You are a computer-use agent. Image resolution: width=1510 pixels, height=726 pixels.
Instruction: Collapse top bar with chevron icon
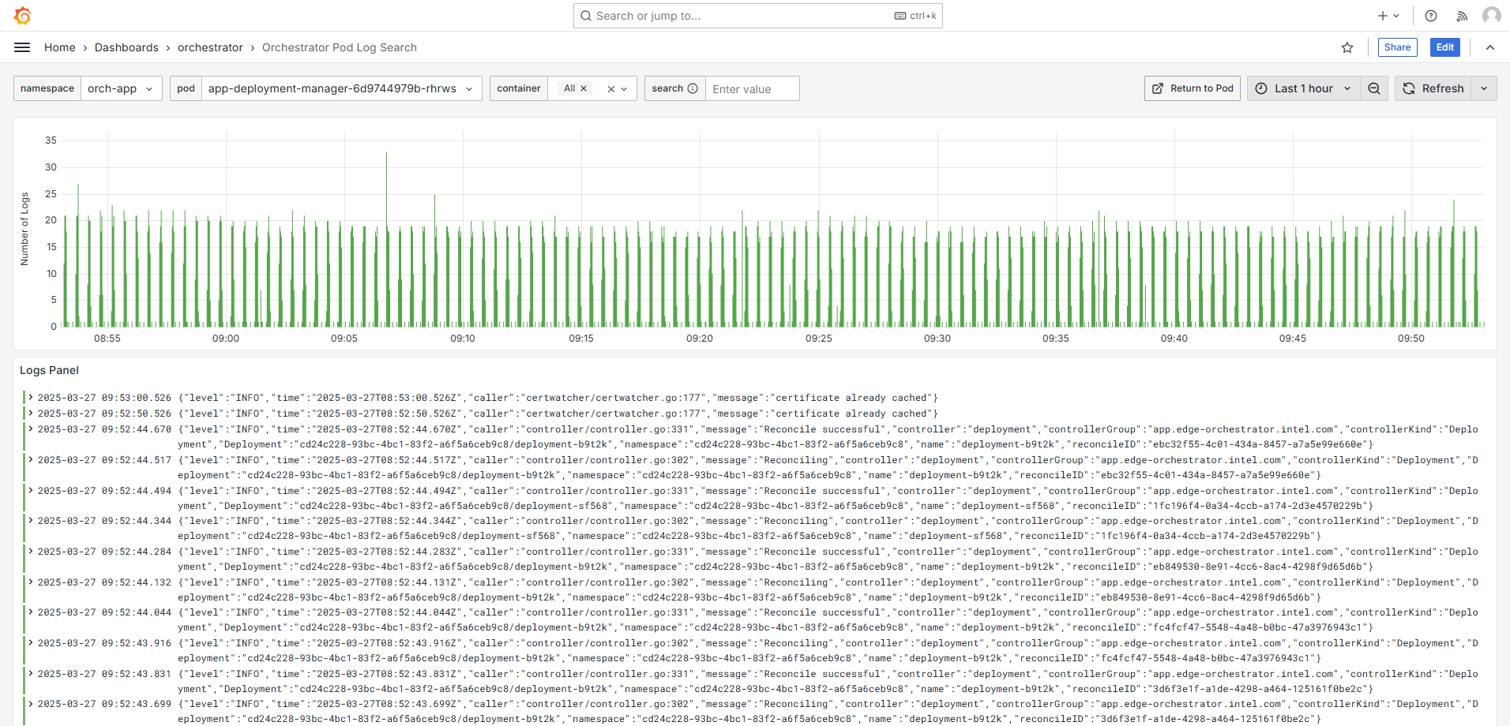coord(1490,47)
